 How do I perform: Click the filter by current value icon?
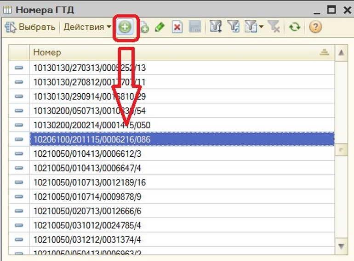point(234,28)
